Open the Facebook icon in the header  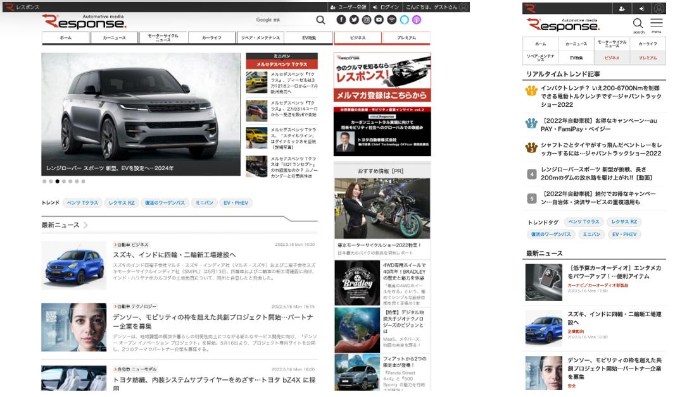[341, 20]
